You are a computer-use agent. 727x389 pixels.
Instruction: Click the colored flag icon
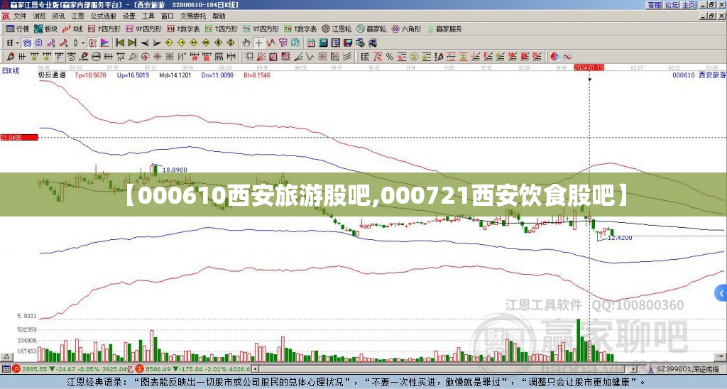(105, 43)
